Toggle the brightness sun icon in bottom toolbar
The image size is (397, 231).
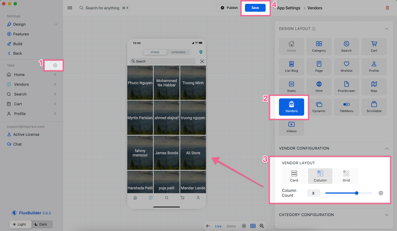click(244, 226)
